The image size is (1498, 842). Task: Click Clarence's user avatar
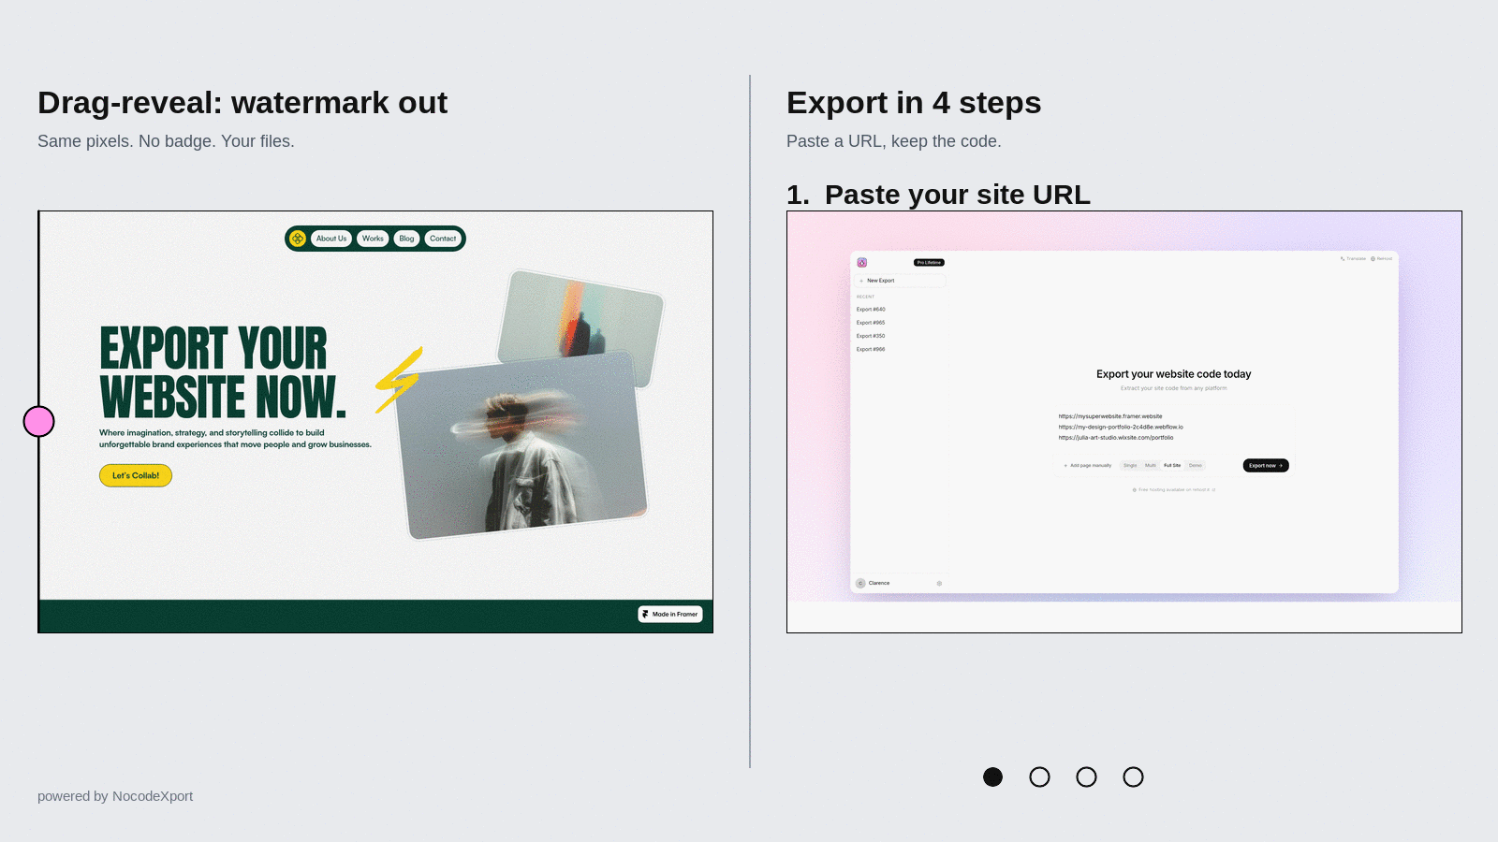click(x=860, y=584)
